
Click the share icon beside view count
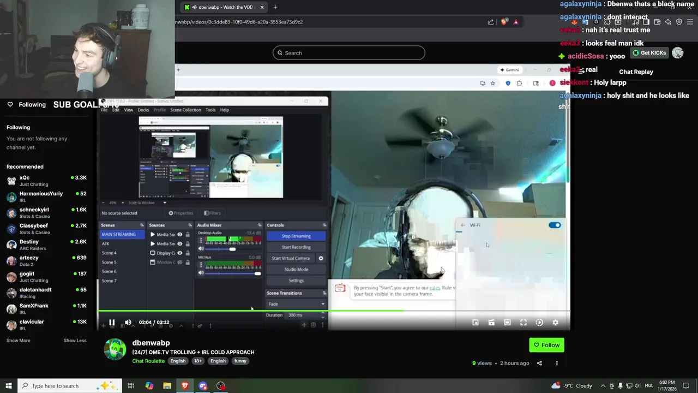click(x=539, y=363)
